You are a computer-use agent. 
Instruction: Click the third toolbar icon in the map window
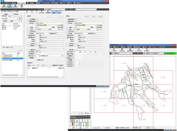(130, 50)
